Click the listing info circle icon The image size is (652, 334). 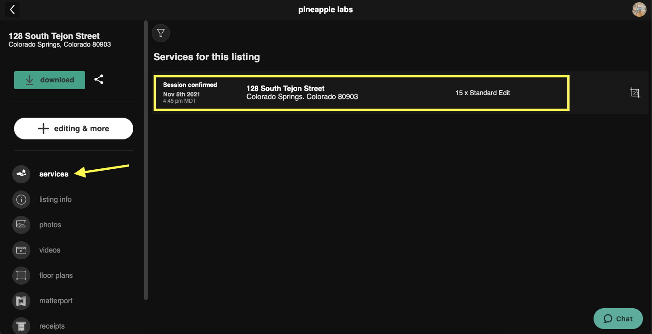[x=21, y=200]
